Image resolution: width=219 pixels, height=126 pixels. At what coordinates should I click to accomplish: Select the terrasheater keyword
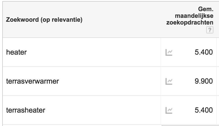tap(26, 110)
